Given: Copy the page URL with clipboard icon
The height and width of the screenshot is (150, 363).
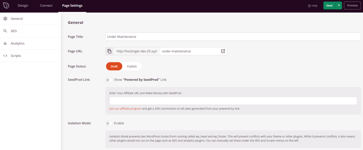Looking at the screenshot, I should 110,51.
